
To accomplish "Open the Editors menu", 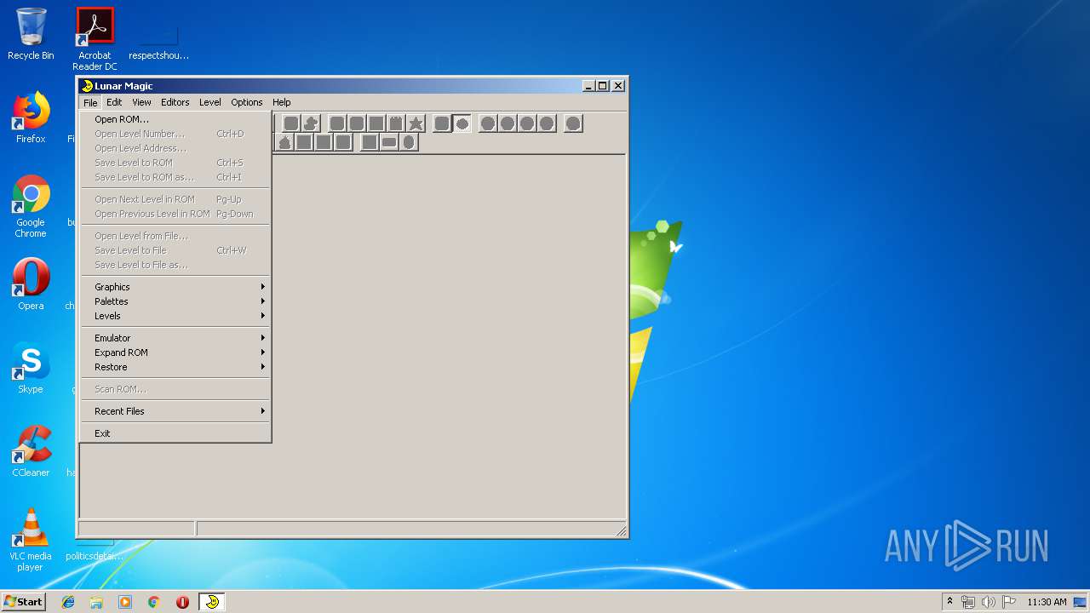I will (x=175, y=102).
